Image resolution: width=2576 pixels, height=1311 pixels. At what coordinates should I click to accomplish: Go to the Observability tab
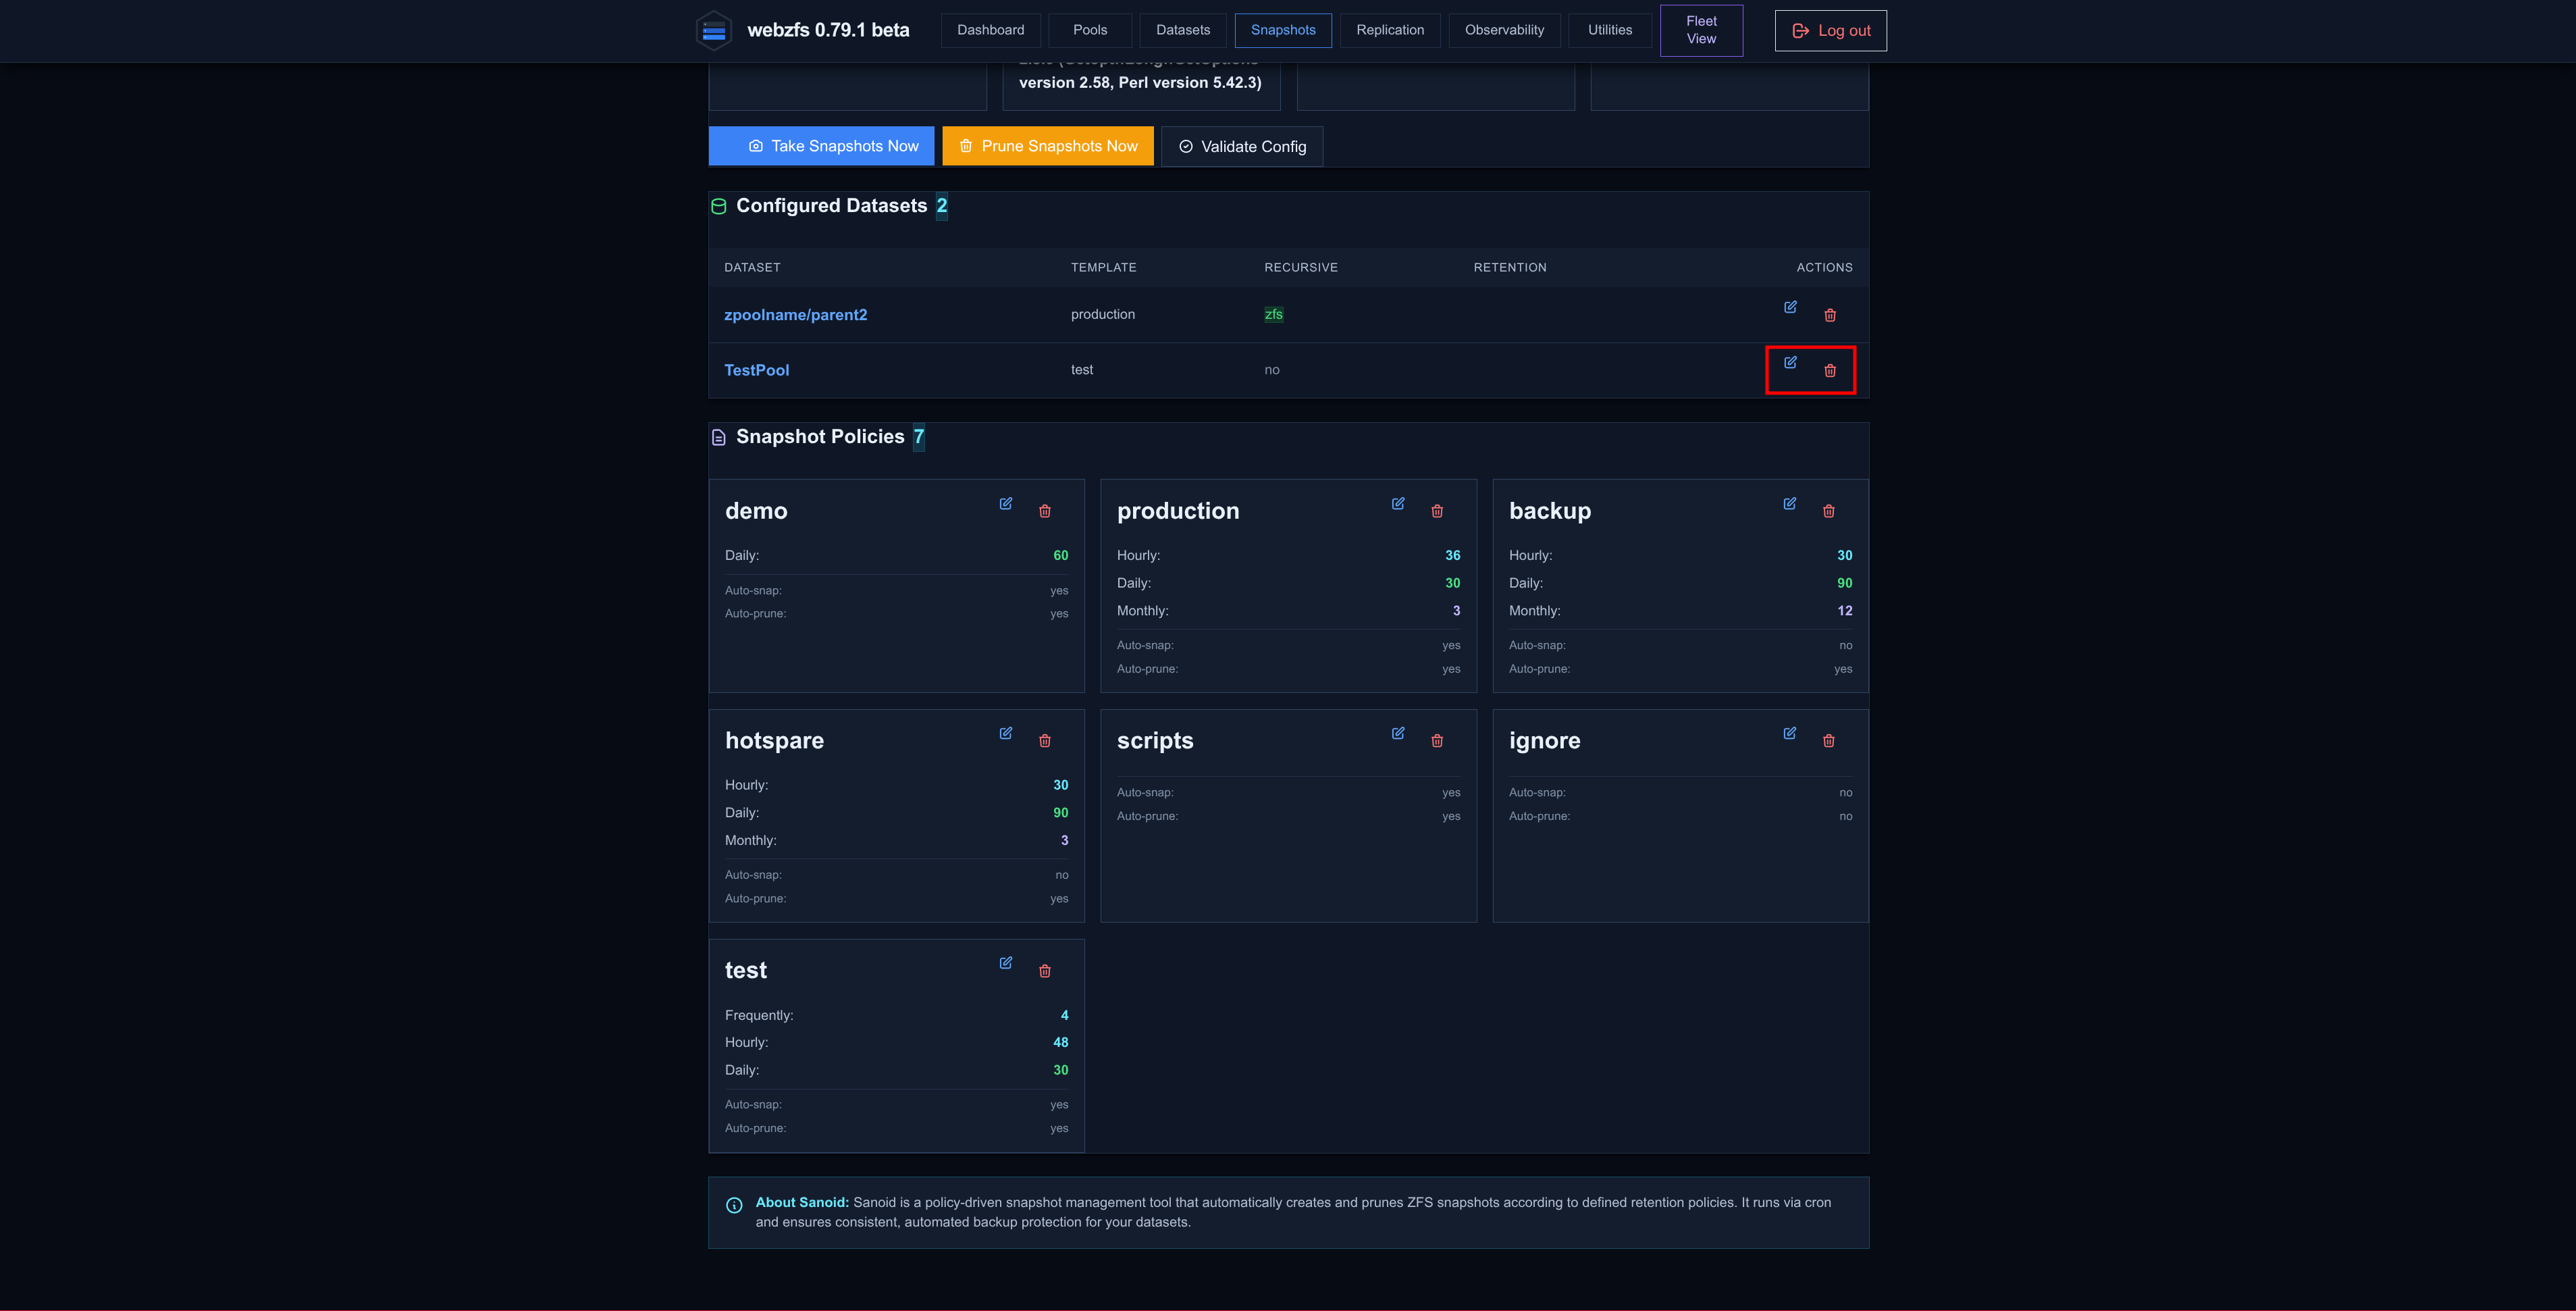pyautogui.click(x=1504, y=30)
